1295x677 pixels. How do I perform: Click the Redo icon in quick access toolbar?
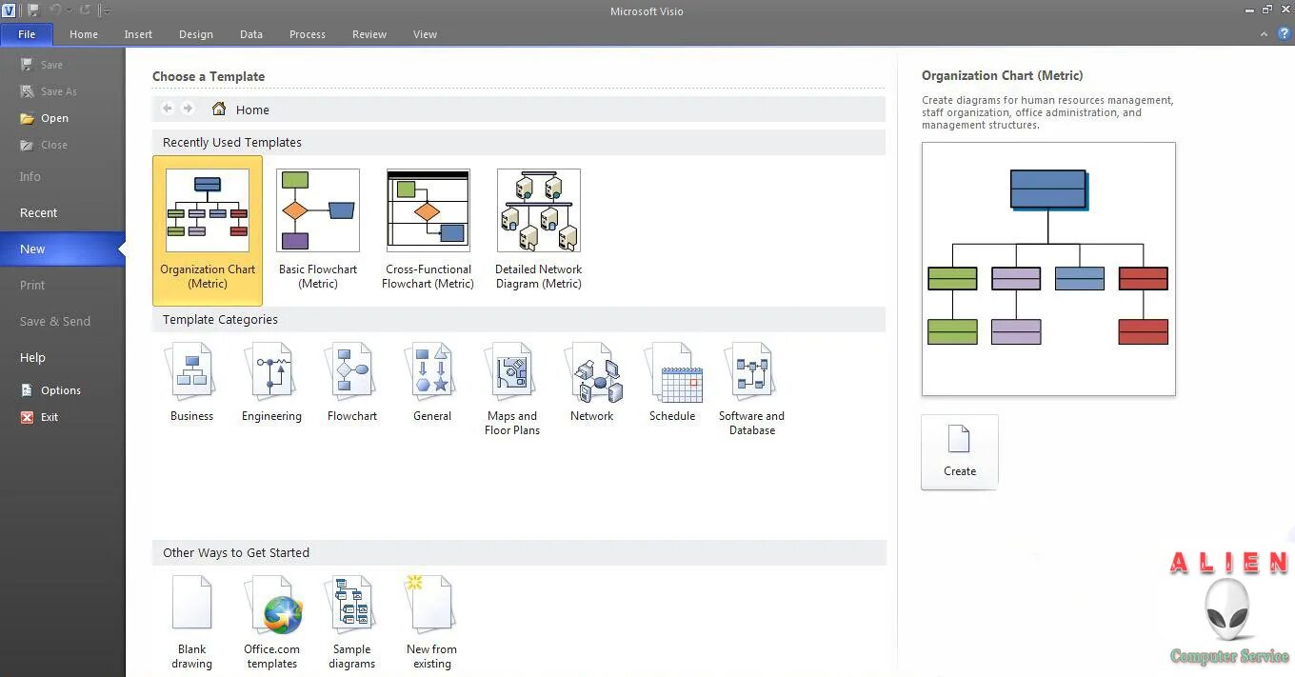click(x=85, y=10)
